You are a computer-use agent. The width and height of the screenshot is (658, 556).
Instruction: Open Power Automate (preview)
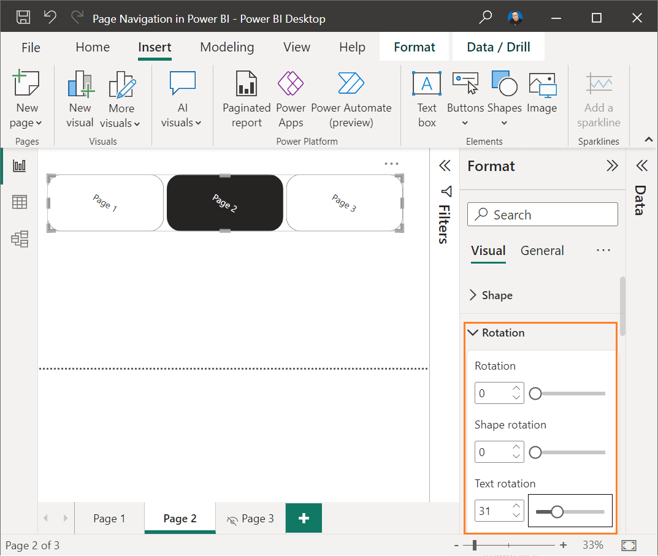coord(351,98)
